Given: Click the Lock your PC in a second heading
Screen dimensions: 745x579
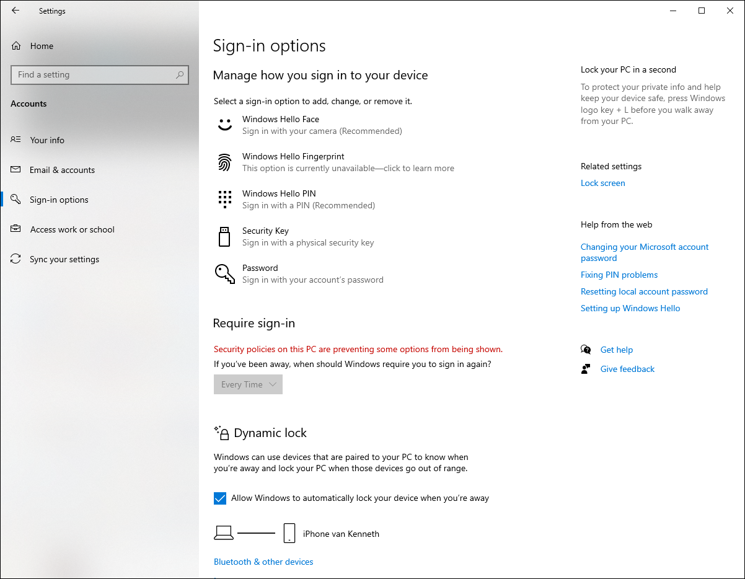Looking at the screenshot, I should tap(628, 69).
